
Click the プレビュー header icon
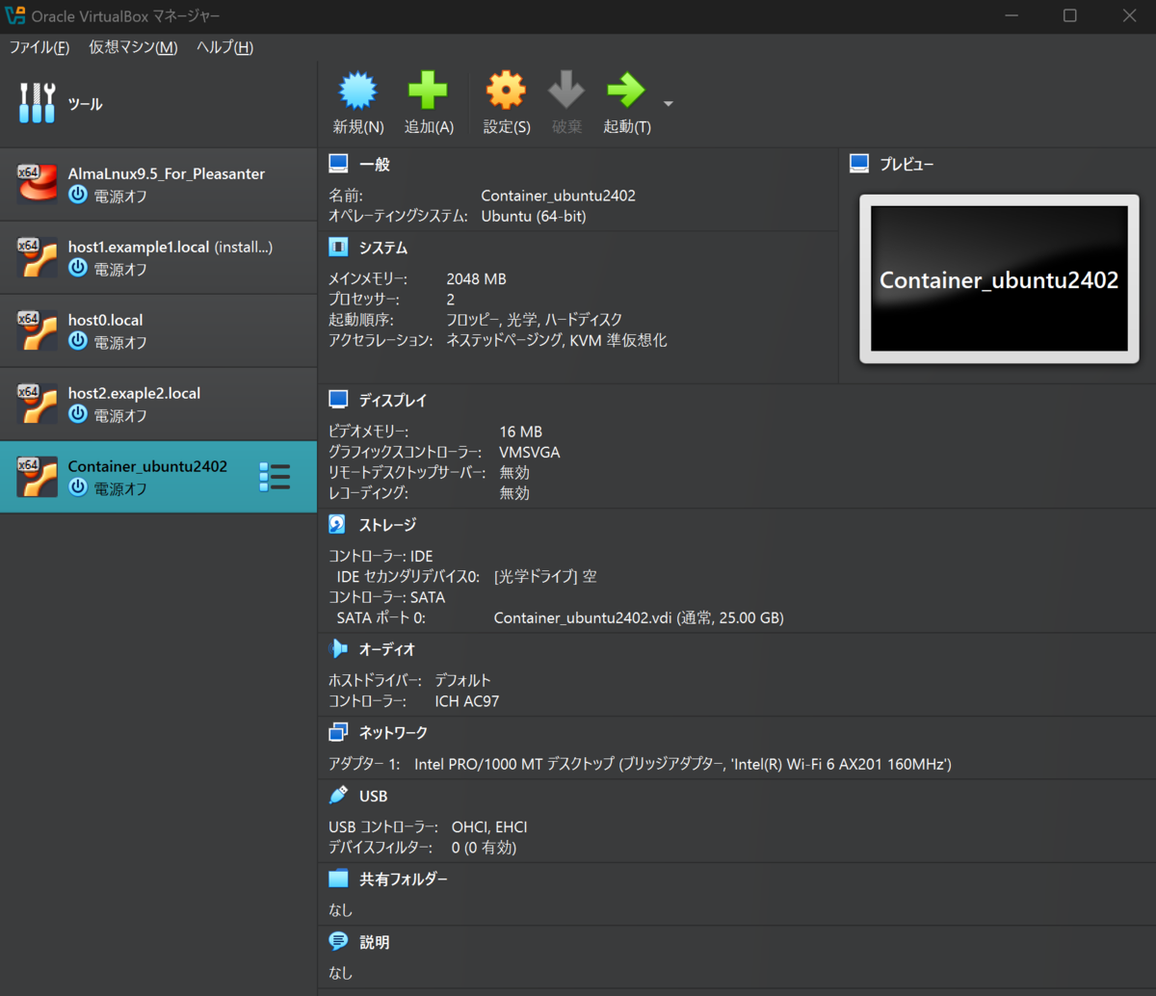(x=859, y=164)
